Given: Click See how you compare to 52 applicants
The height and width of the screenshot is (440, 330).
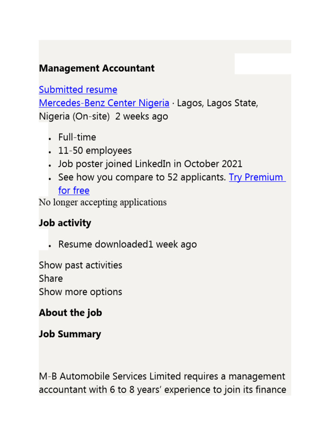Looking at the screenshot, I should coord(142,177).
